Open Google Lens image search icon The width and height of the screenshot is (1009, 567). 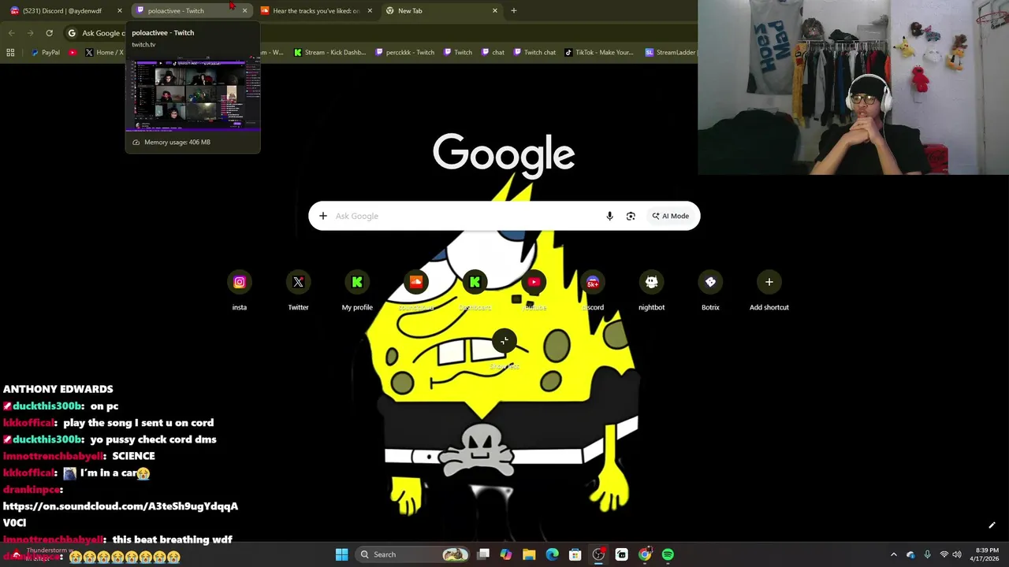point(631,216)
